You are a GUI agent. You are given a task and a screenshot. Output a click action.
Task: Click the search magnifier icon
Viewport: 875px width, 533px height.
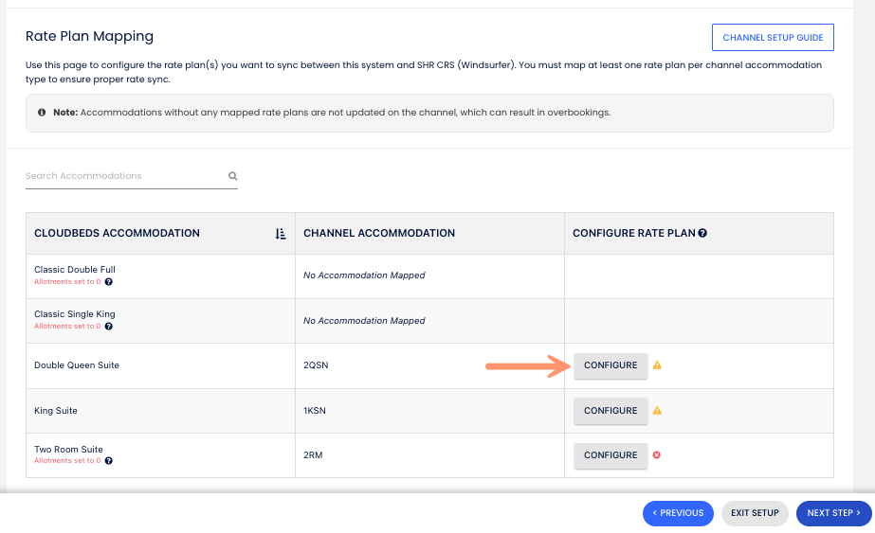(232, 176)
